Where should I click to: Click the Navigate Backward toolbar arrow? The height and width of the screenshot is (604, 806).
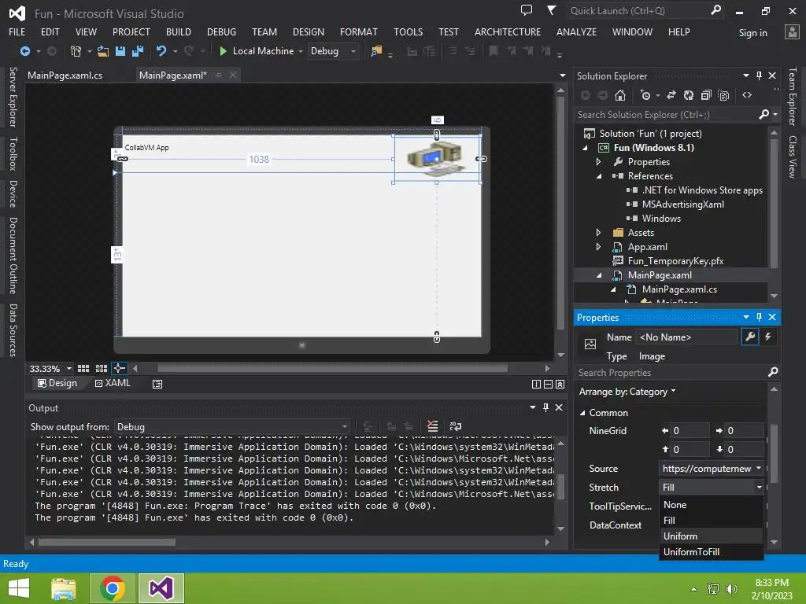[24, 51]
